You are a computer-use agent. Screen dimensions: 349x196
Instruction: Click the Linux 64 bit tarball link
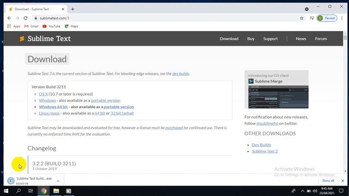pyautogui.click(x=100, y=113)
